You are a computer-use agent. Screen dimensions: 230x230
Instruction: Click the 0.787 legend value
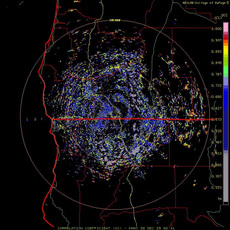pyautogui.click(x=216, y=74)
